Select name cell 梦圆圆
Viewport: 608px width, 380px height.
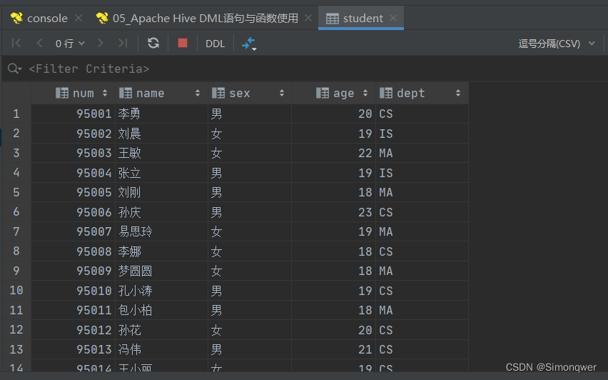[x=162, y=271]
